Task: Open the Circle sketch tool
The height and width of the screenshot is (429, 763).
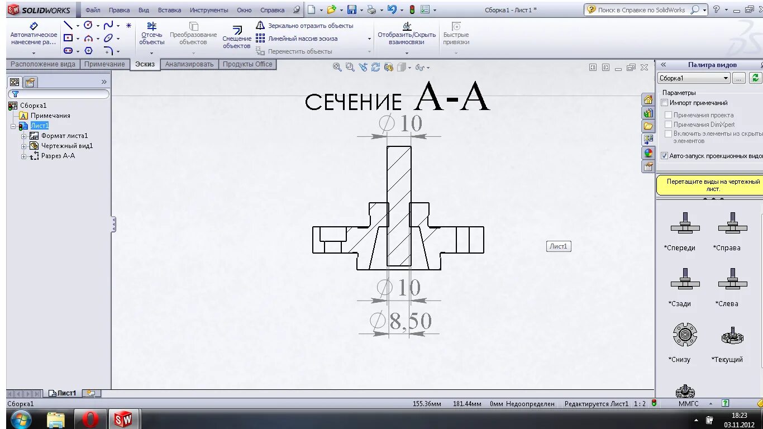Action: click(89, 25)
